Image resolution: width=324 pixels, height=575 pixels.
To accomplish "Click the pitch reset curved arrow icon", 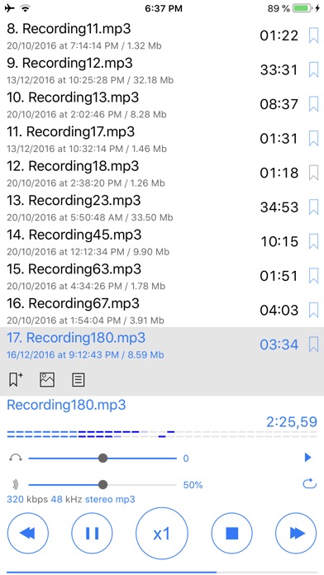I will click(x=16, y=458).
